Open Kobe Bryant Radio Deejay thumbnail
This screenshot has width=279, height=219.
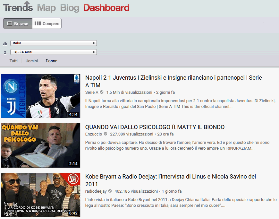pos(41,195)
